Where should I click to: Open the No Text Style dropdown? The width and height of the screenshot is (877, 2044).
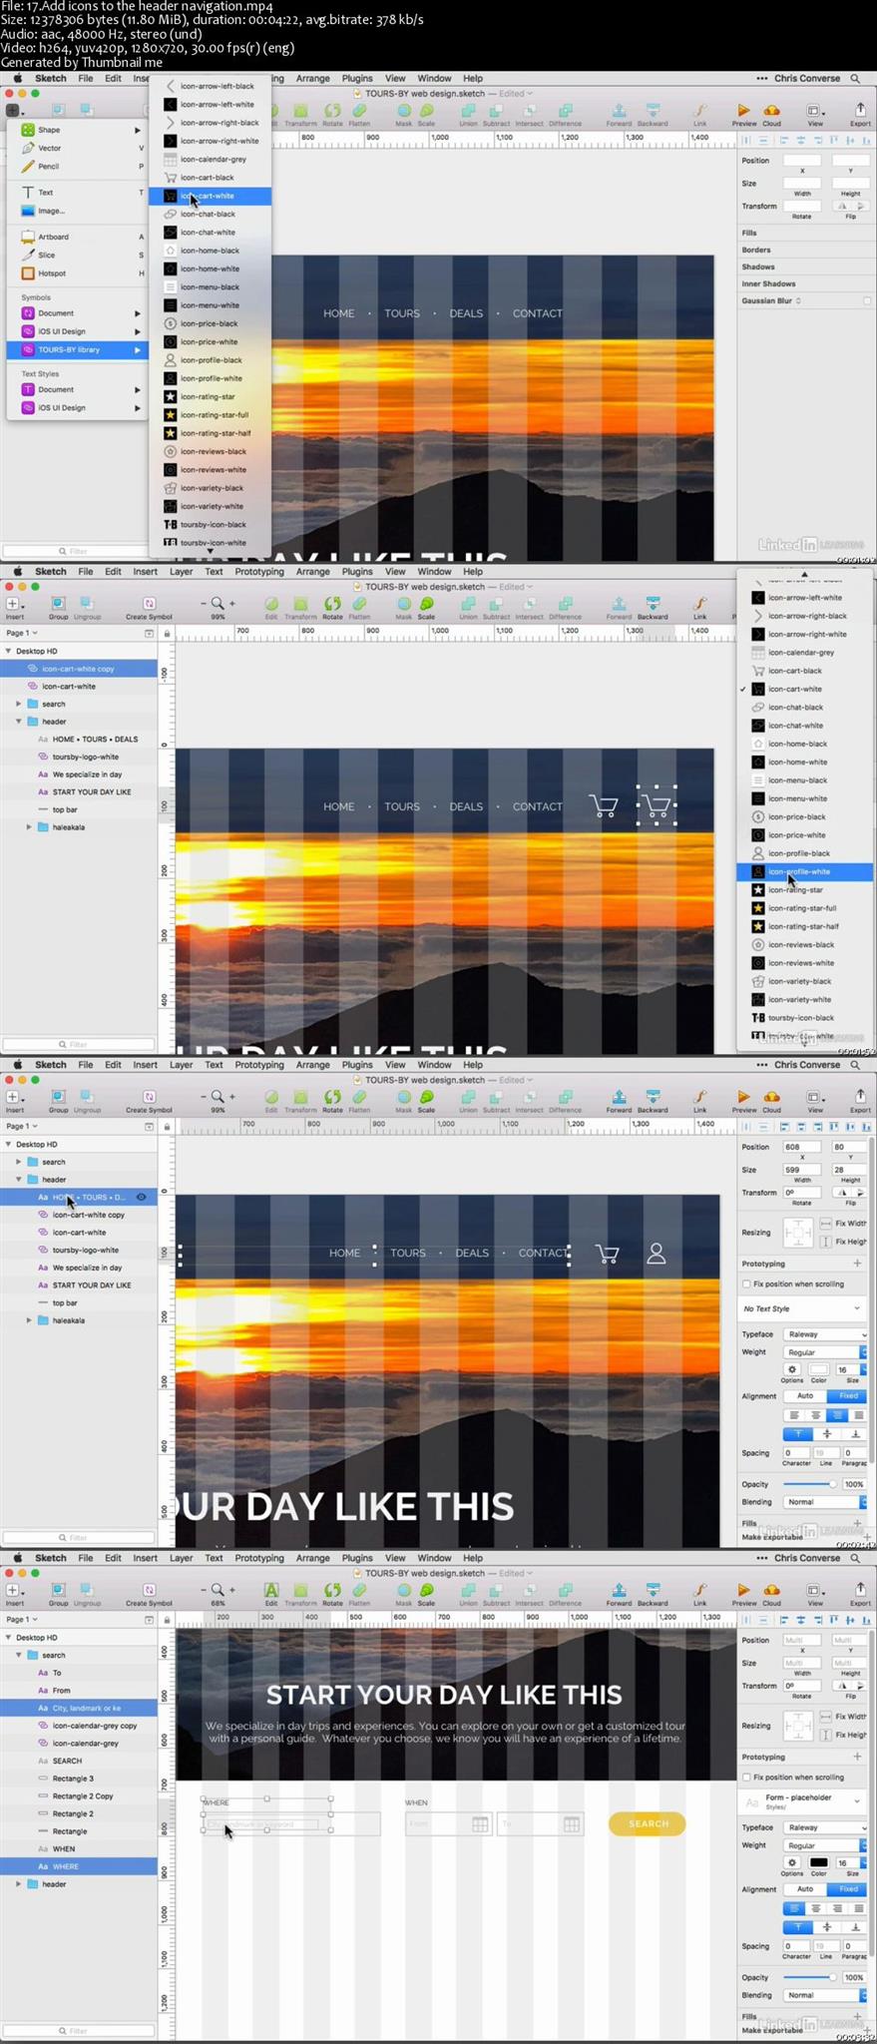pyautogui.click(x=802, y=1308)
